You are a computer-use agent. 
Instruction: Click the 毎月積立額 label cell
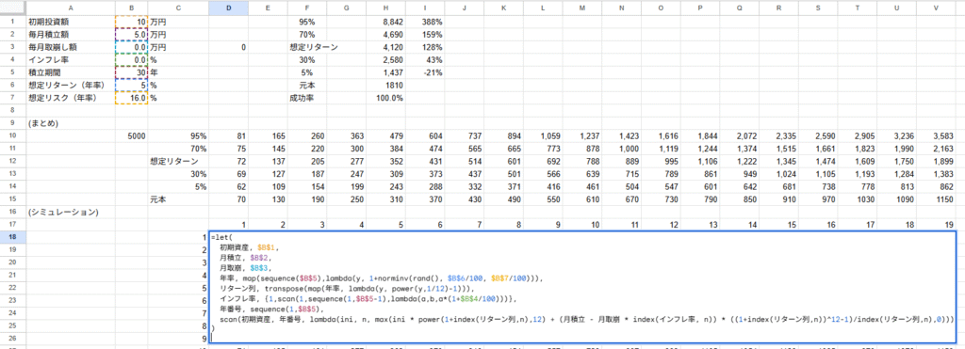tap(70, 34)
